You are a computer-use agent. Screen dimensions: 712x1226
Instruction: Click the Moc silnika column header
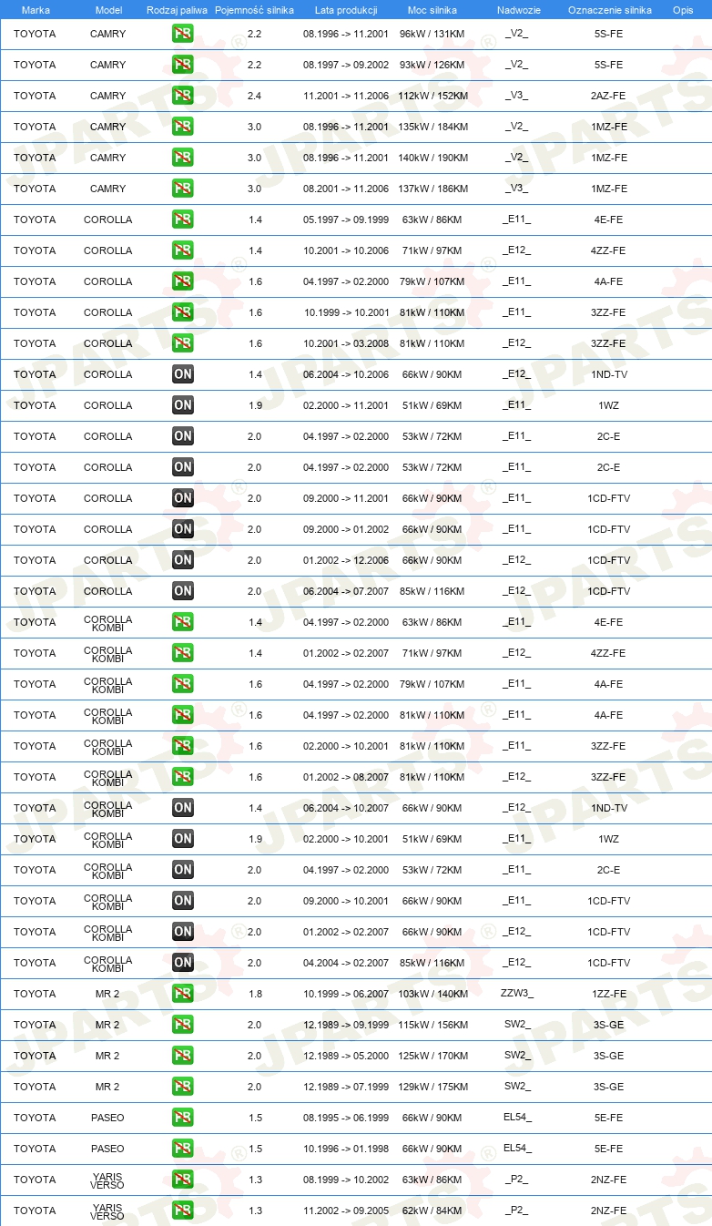[432, 10]
